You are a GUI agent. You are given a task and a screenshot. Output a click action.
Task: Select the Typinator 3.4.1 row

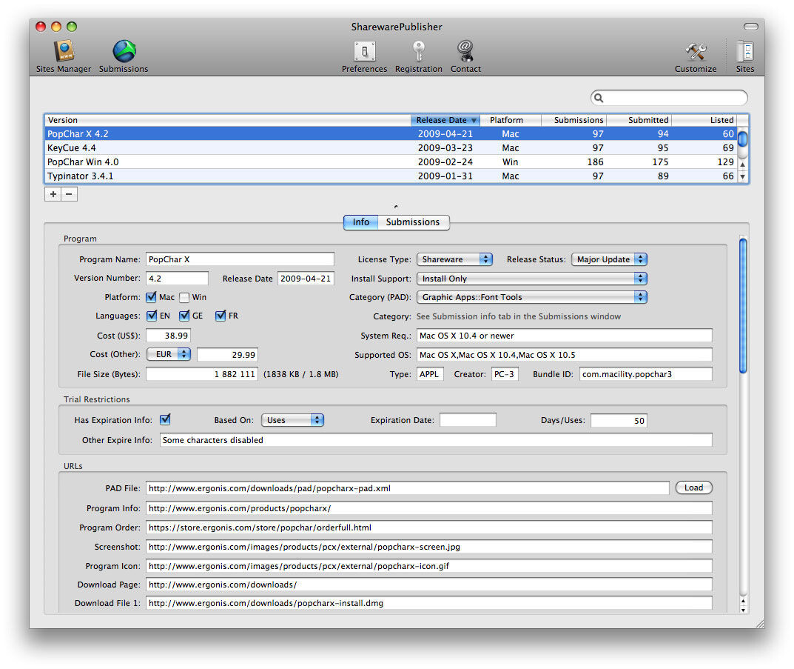click(391, 176)
